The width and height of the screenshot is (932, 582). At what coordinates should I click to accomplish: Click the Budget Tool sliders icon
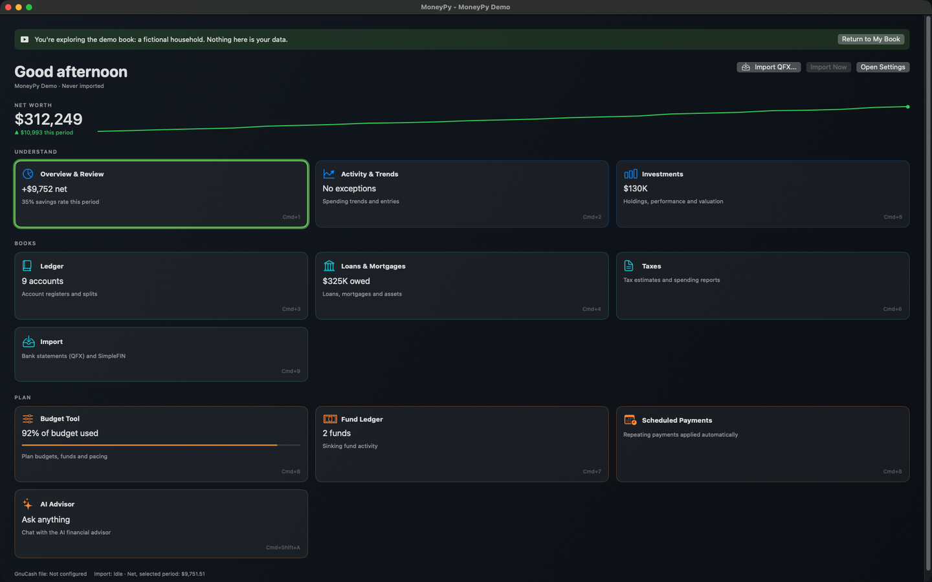point(28,418)
